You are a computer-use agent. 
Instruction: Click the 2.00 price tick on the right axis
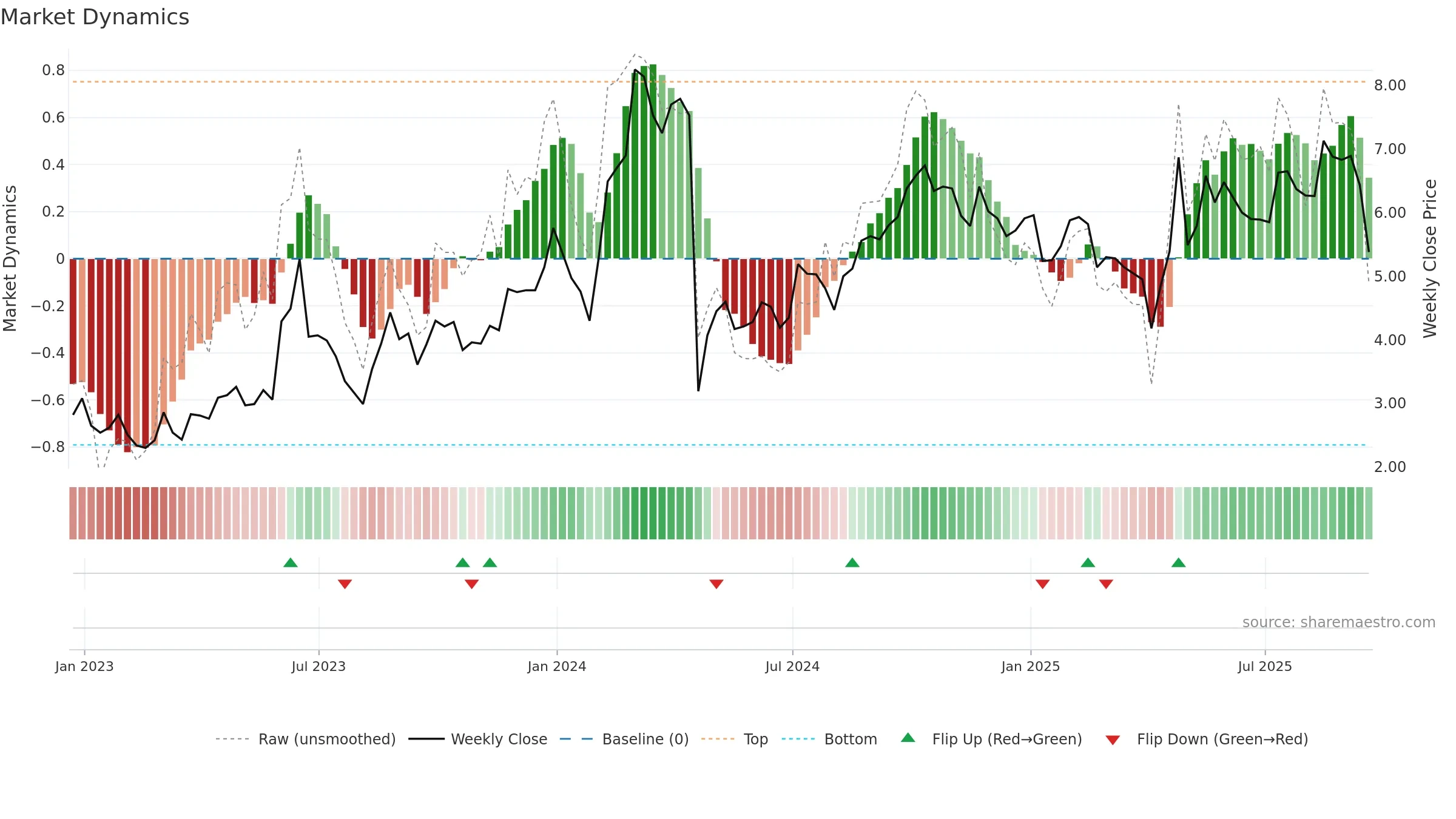tap(1390, 467)
